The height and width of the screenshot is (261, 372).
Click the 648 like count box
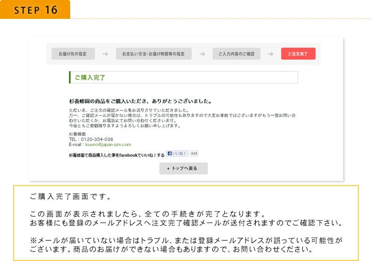[x=194, y=154]
